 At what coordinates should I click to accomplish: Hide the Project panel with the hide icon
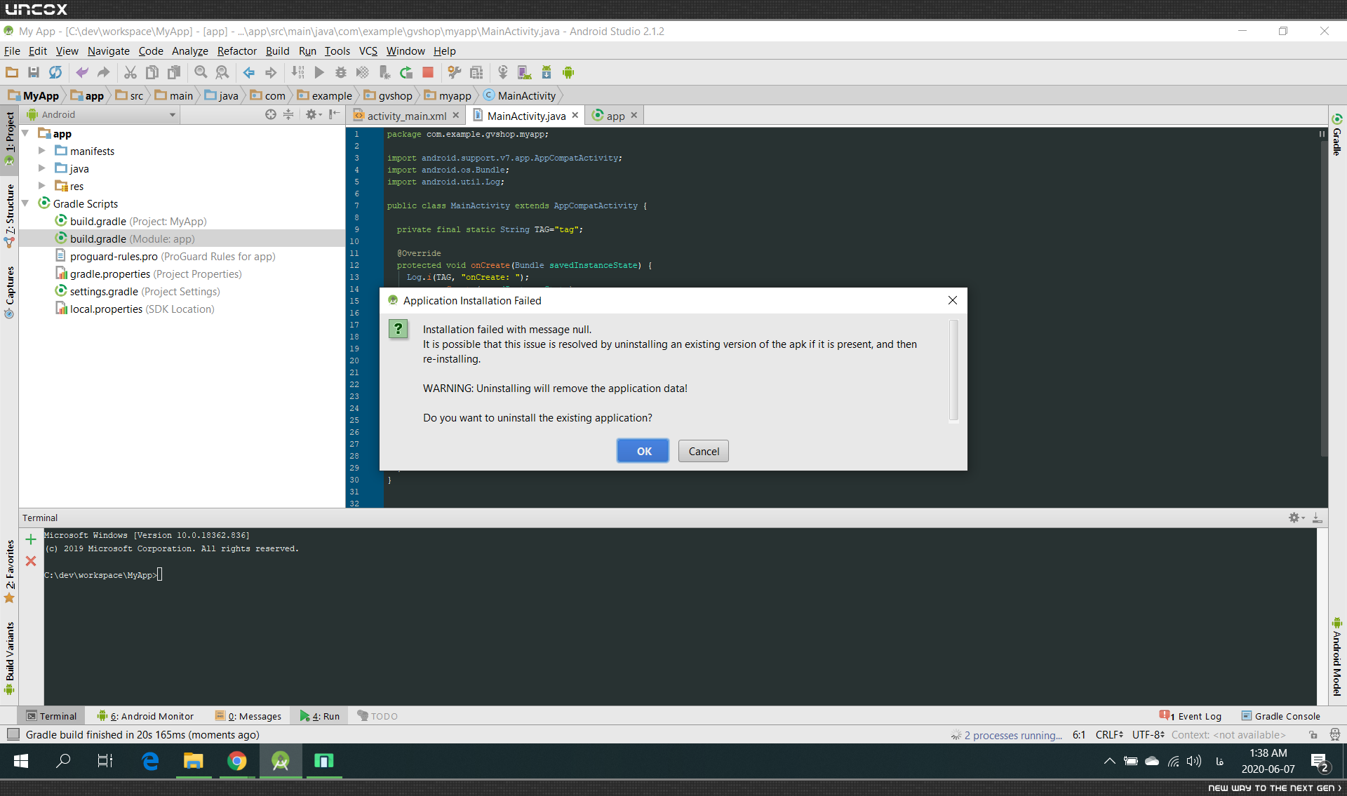[x=335, y=114]
